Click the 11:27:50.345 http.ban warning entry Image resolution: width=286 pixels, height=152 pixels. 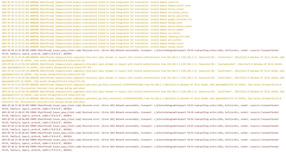point(143,93)
